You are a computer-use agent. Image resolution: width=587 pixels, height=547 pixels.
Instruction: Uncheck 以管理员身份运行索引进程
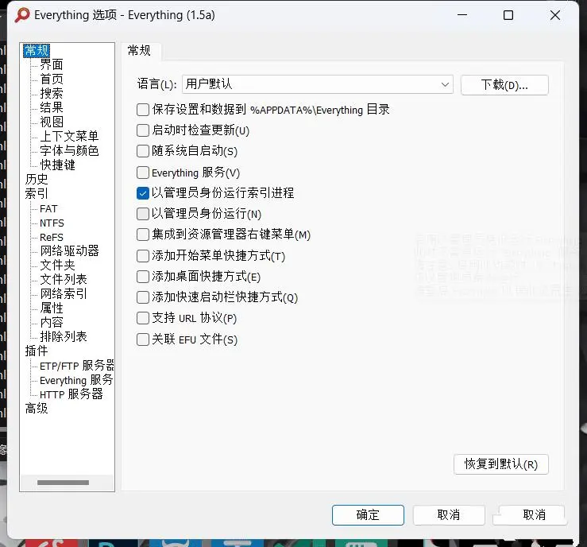[143, 193]
